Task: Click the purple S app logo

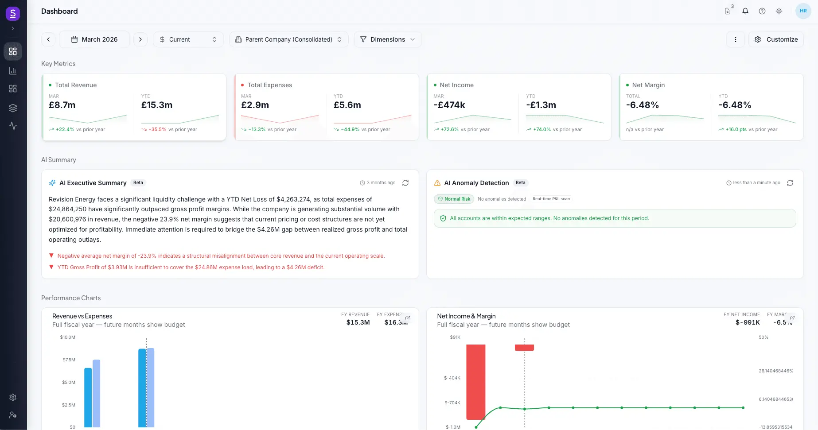Action: coord(13,14)
